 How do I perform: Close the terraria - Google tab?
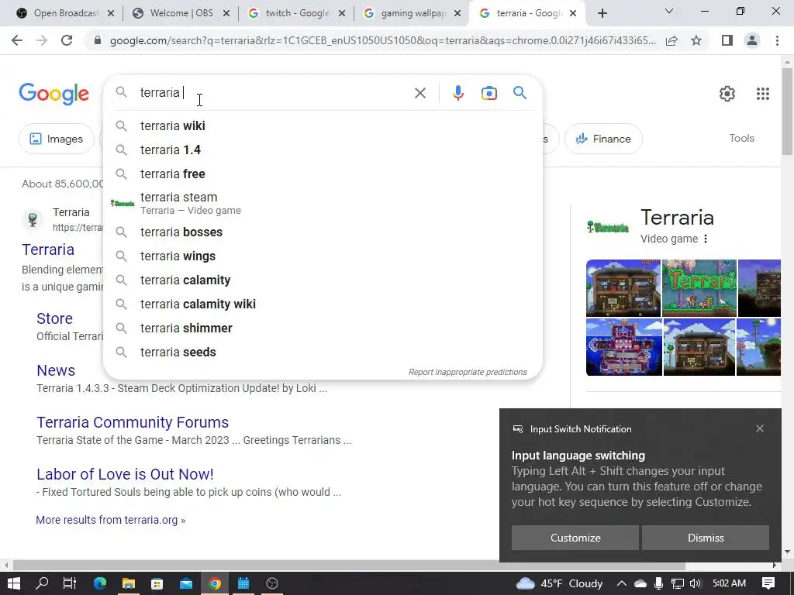pyautogui.click(x=573, y=13)
